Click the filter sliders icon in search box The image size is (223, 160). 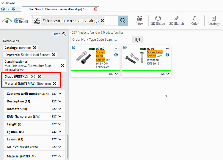point(37,21)
